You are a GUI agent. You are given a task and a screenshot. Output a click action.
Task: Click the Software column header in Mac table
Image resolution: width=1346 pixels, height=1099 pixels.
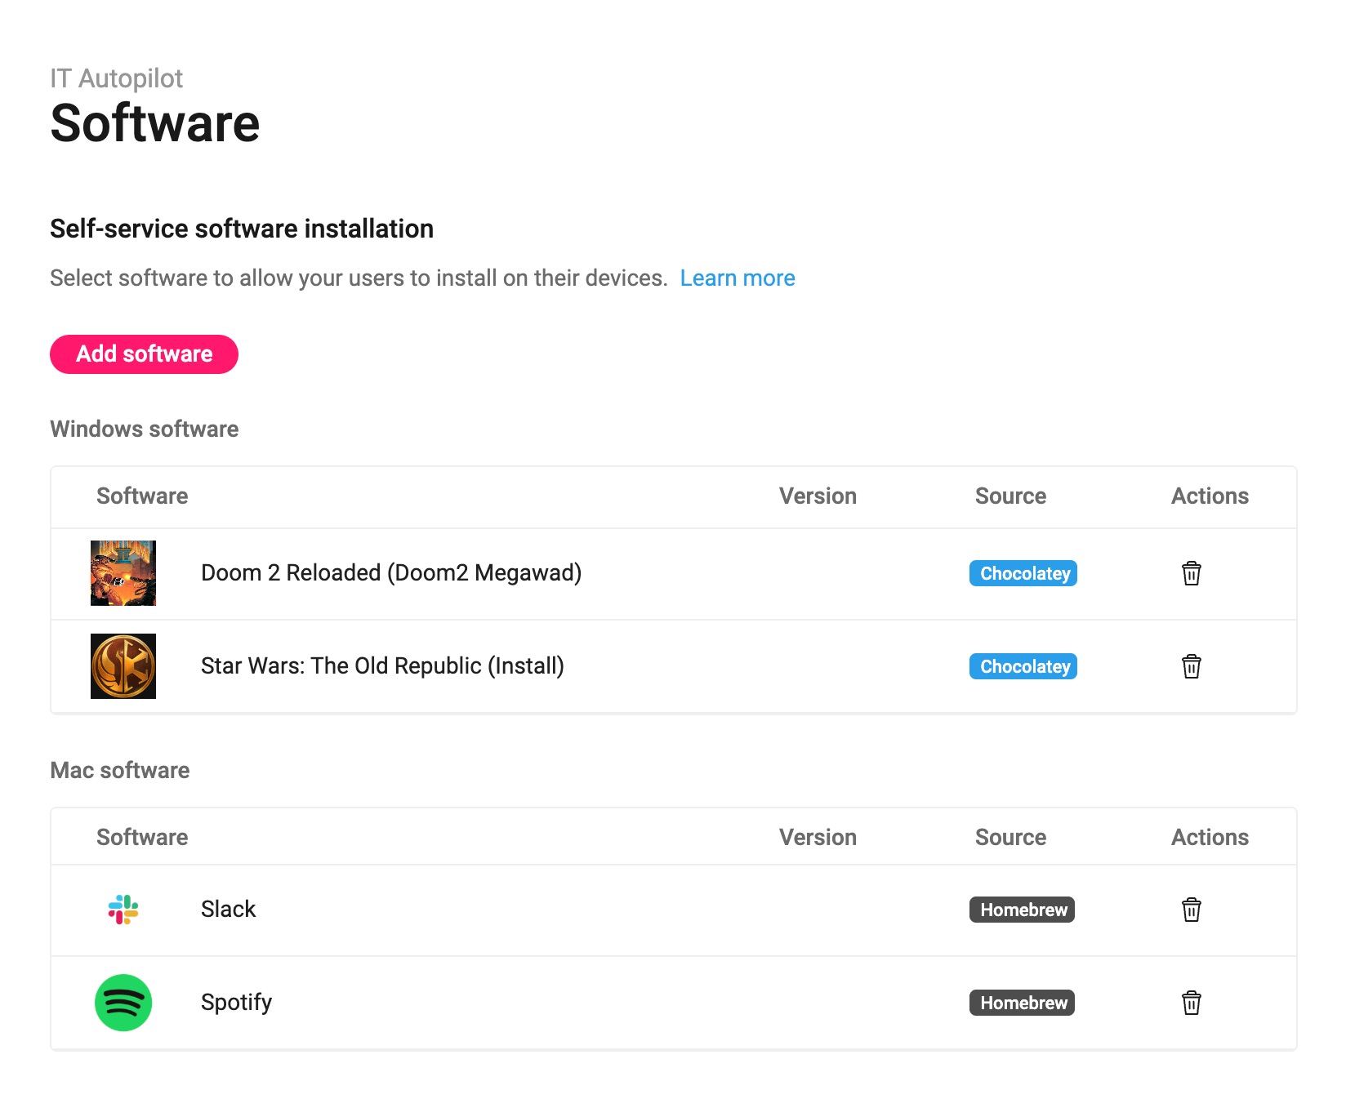pos(142,838)
